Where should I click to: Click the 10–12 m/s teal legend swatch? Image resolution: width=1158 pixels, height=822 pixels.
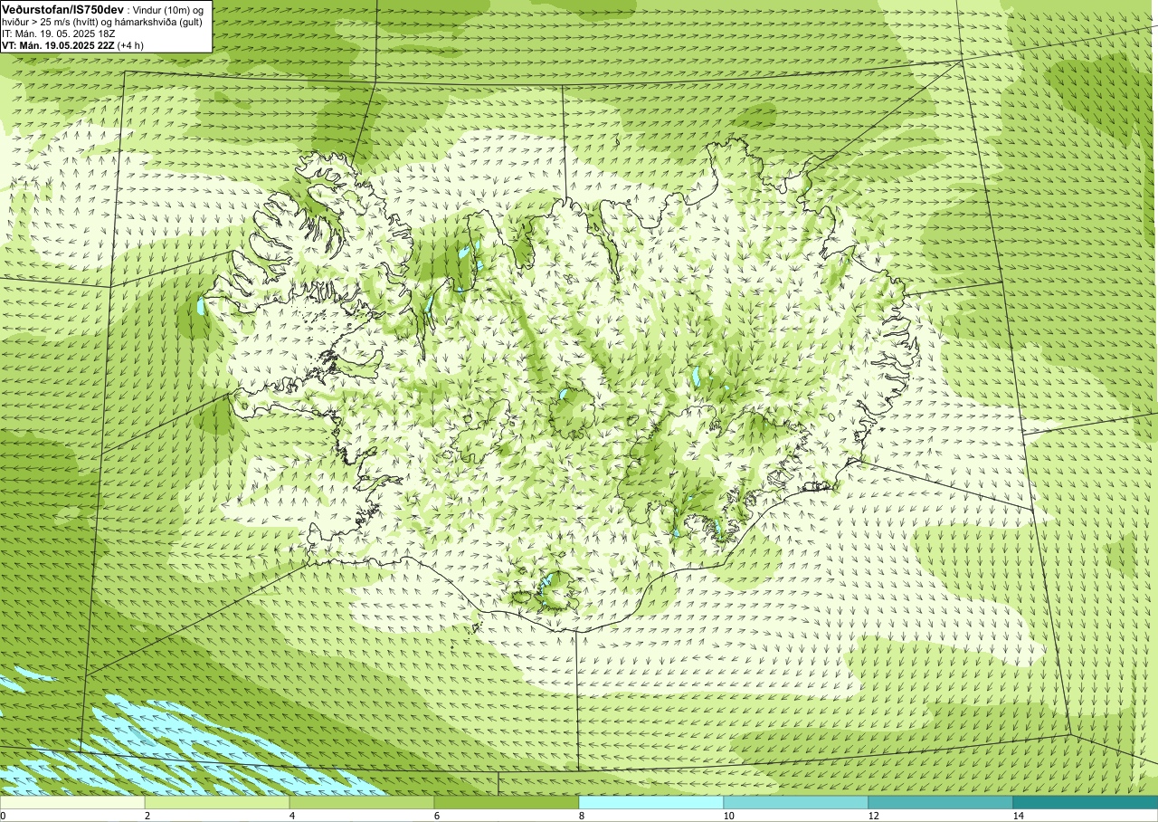(x=796, y=802)
